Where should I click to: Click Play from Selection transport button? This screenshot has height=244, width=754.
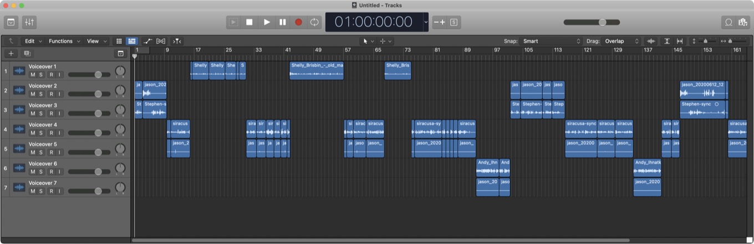click(233, 22)
